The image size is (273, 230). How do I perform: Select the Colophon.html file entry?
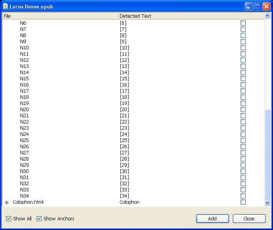(28, 202)
